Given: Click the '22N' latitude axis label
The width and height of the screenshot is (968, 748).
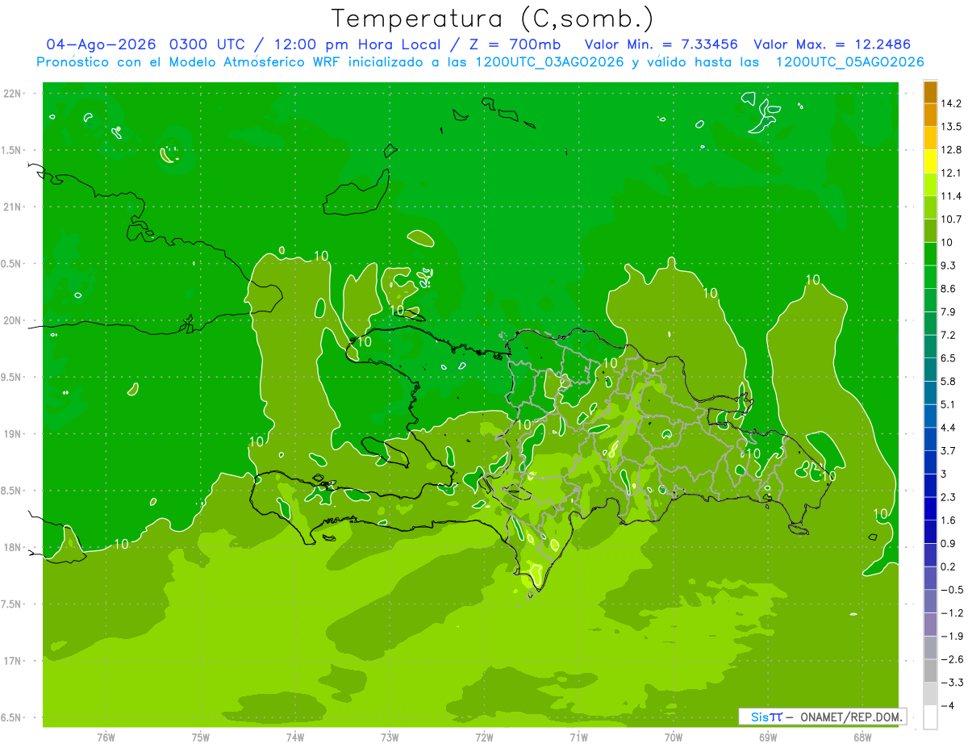Looking at the screenshot, I should 12,94.
